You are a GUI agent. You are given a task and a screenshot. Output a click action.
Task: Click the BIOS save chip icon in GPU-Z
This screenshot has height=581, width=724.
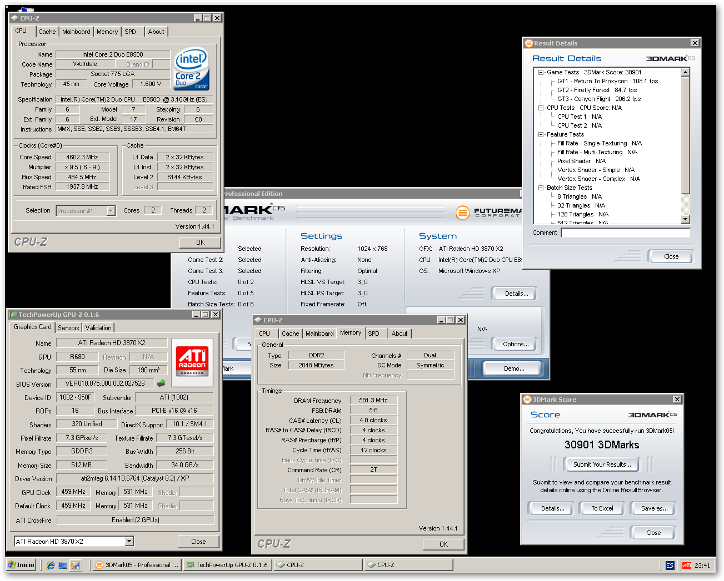click(x=161, y=383)
